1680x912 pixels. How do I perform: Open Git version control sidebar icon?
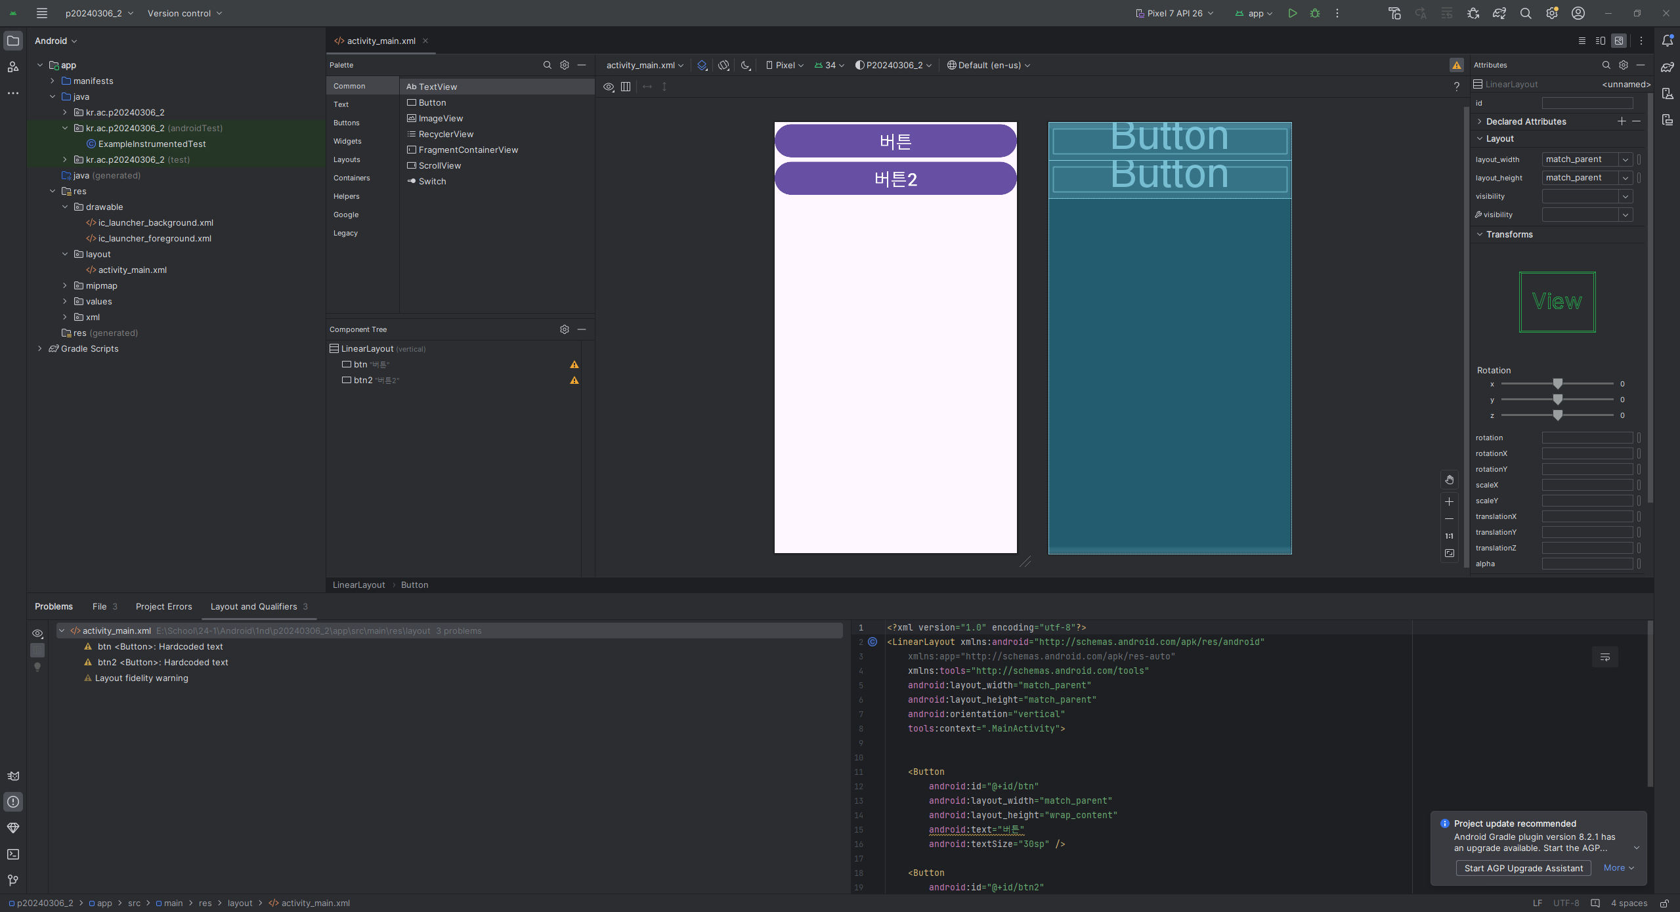tap(13, 881)
